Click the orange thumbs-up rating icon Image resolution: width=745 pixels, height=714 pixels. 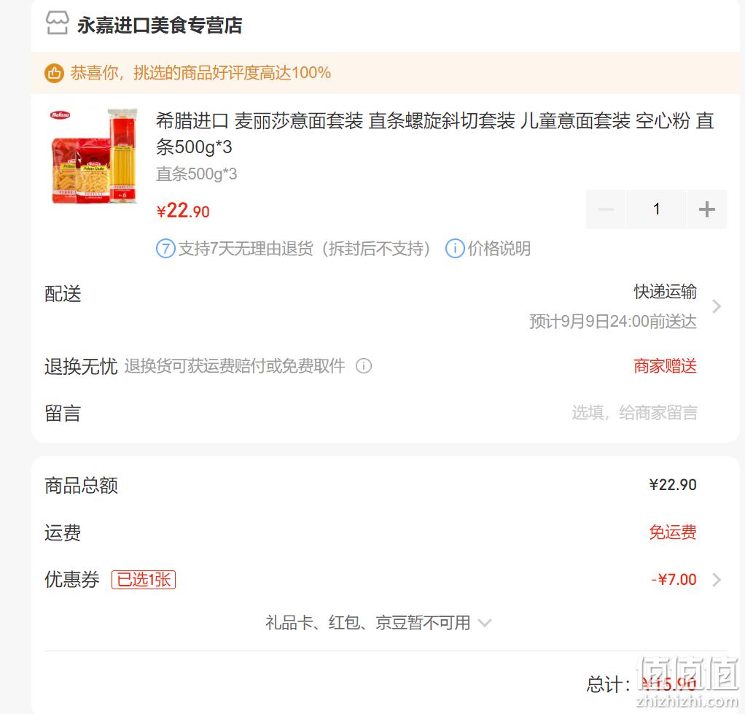click(x=54, y=73)
